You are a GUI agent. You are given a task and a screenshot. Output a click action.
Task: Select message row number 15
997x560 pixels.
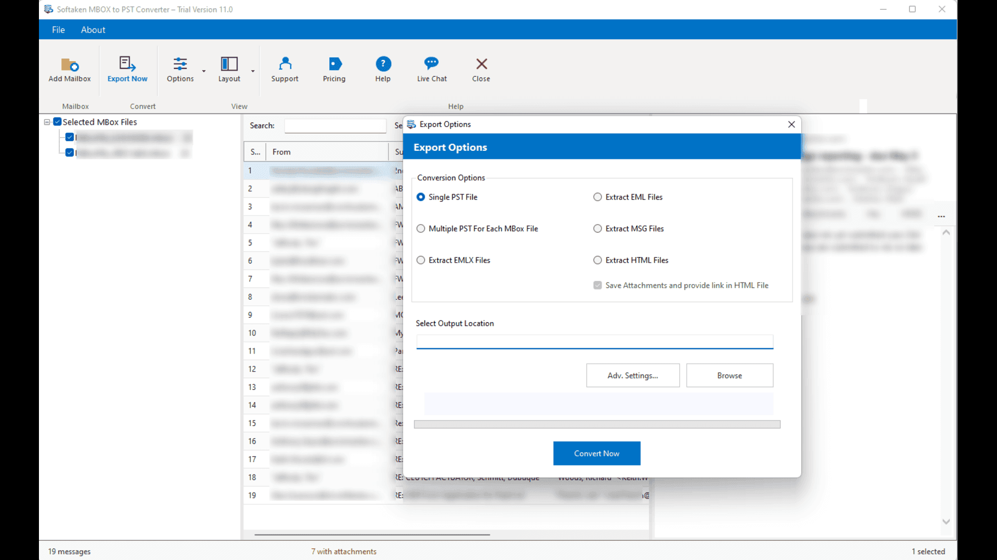322,423
